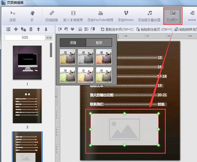This screenshot has height=162, width=197.
Task: Click the 封底 text
Action: (x=161, y=104)
